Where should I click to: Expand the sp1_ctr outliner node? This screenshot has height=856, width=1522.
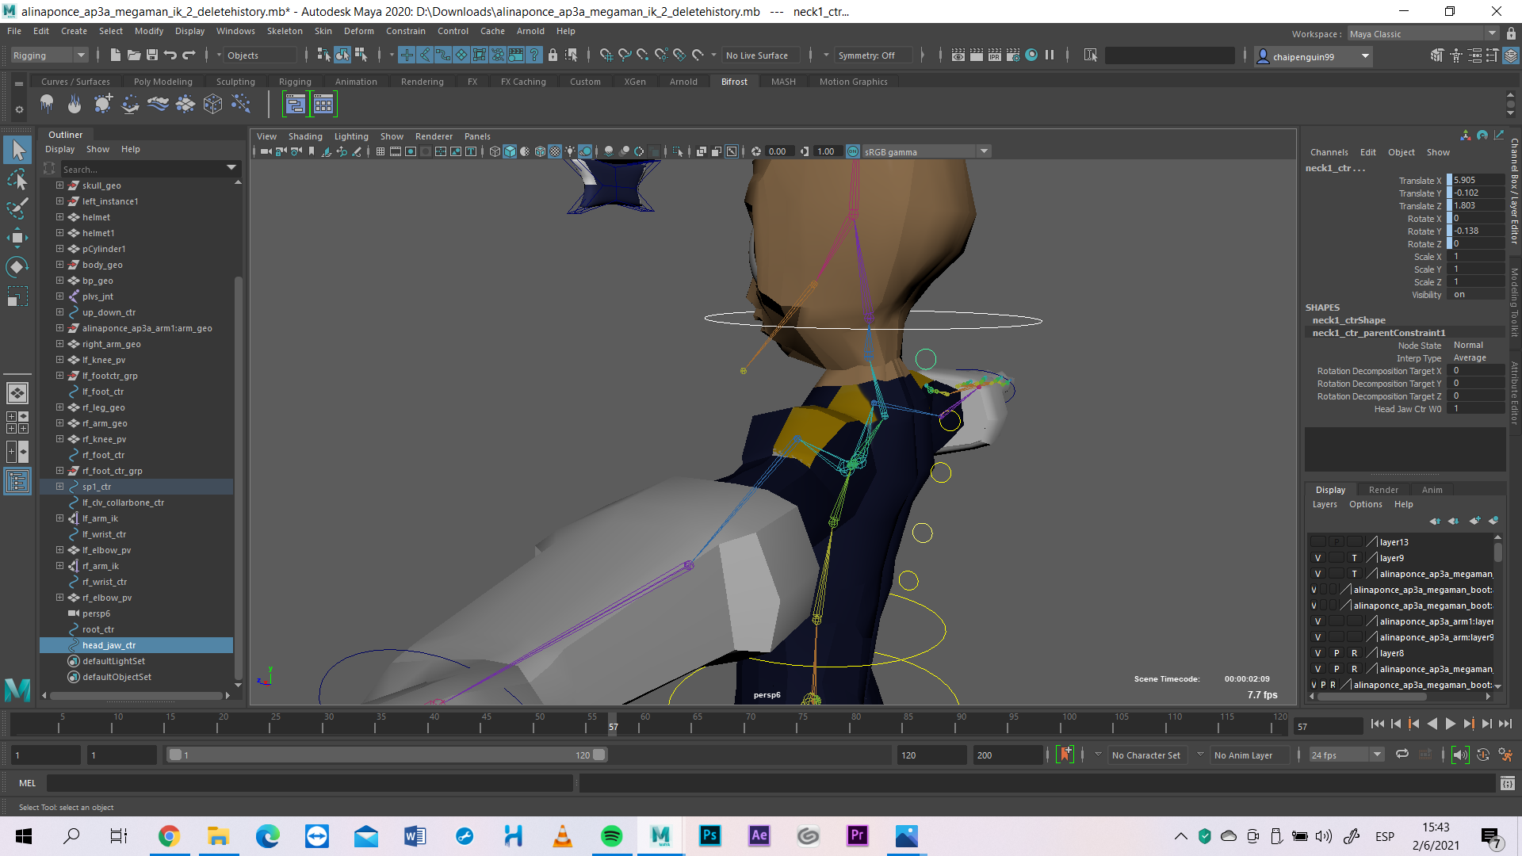pyautogui.click(x=59, y=487)
